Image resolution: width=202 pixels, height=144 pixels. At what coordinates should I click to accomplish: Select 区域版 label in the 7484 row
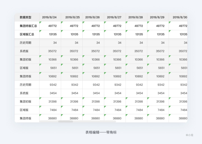click(24, 110)
